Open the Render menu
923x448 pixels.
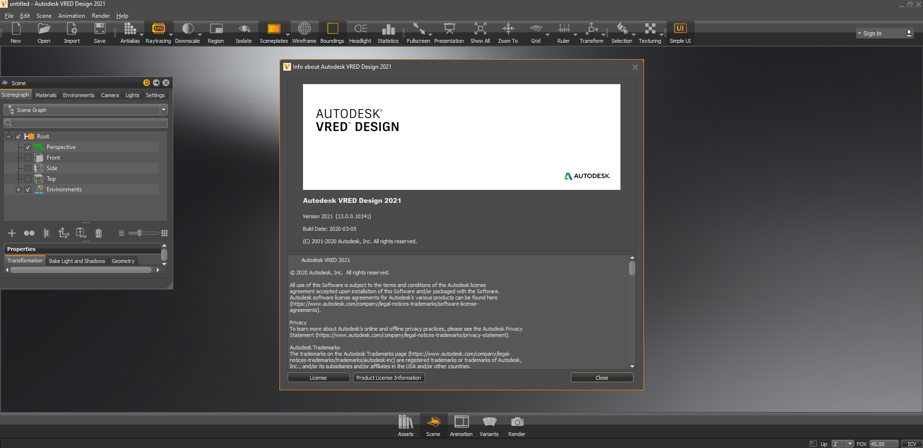pos(101,16)
